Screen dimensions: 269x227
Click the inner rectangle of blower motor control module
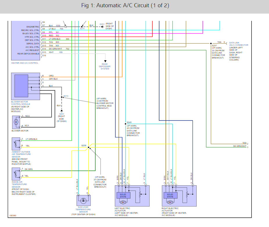click(x=21, y=86)
